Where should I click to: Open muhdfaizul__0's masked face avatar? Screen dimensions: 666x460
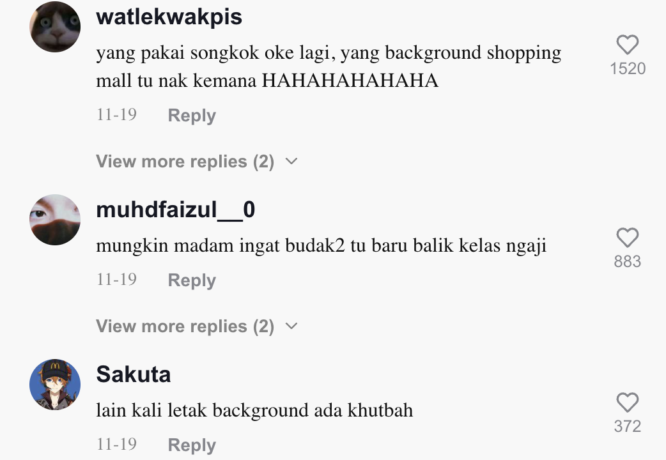(55, 220)
